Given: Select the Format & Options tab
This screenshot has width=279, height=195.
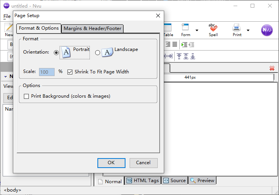Looking at the screenshot, I should point(39,29).
